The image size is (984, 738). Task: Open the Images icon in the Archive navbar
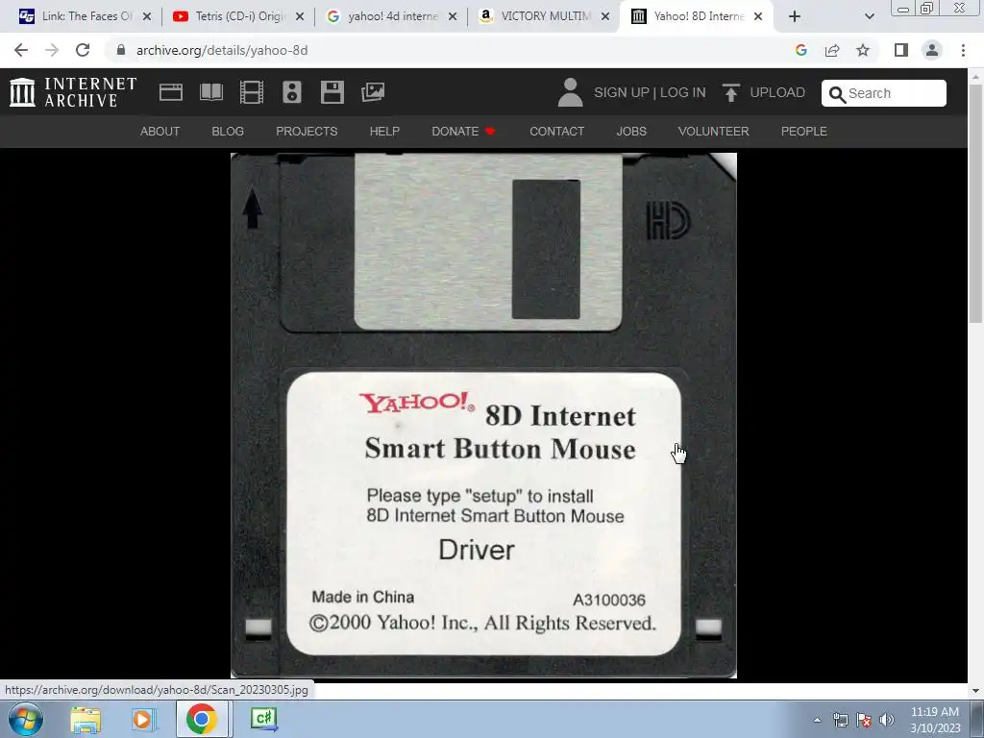click(373, 92)
